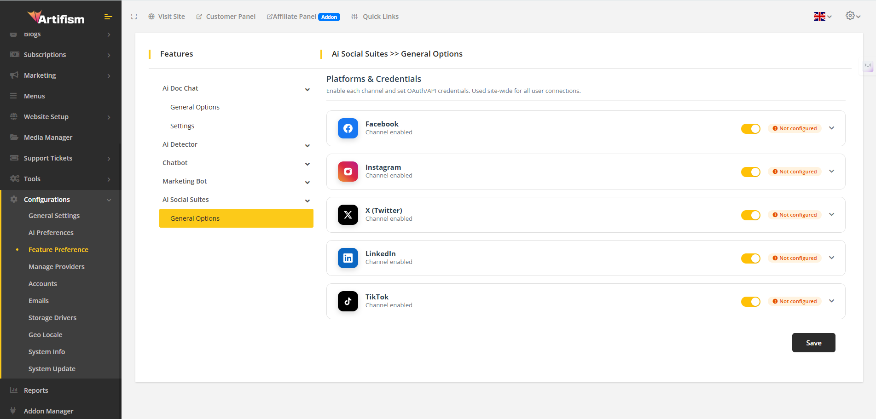Viewport: 876px width, 419px height.
Task: Click the Facebook platform icon
Action: pos(348,128)
